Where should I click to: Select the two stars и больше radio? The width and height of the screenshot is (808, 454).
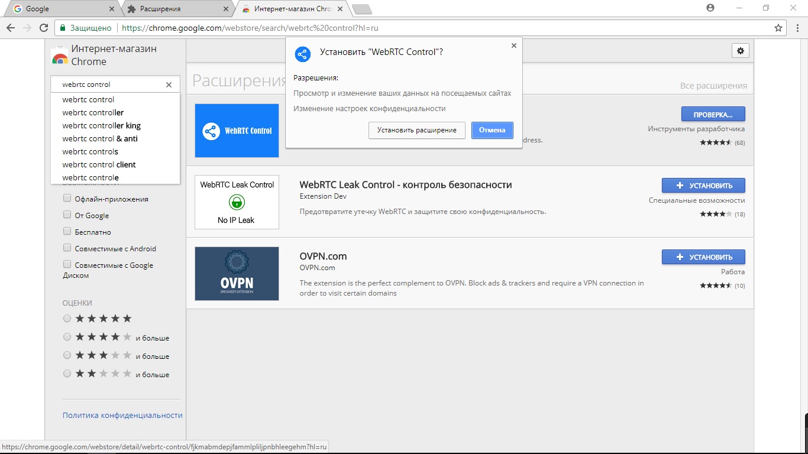(67, 374)
